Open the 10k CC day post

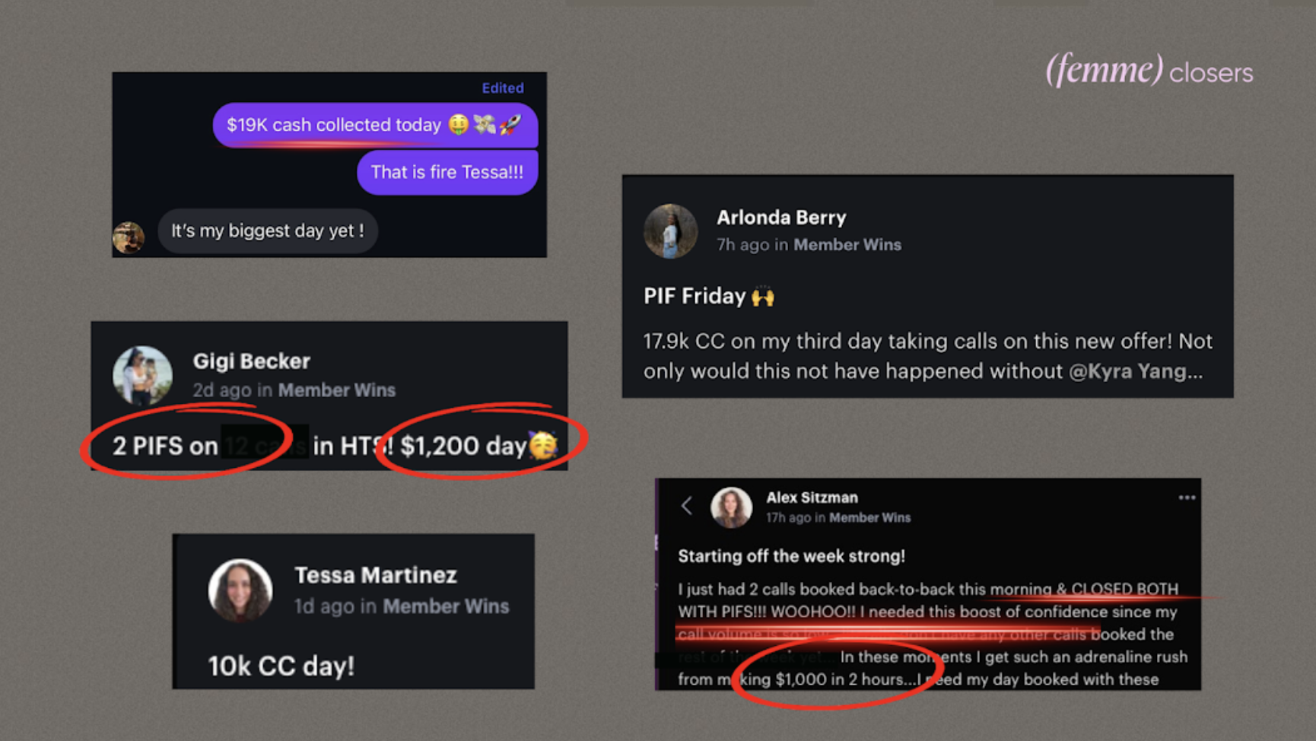coord(281,666)
